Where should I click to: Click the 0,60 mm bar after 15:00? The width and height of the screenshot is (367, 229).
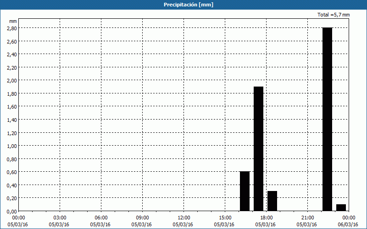(245, 191)
